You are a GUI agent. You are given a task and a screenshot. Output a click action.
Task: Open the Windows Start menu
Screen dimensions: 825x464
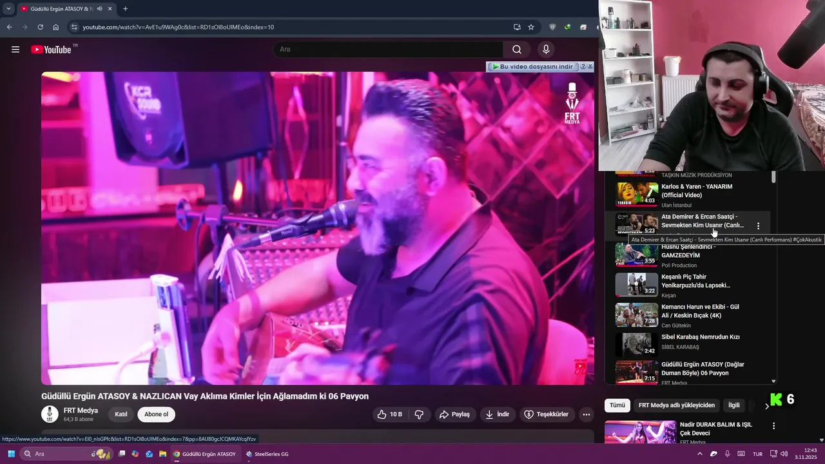click(x=11, y=454)
